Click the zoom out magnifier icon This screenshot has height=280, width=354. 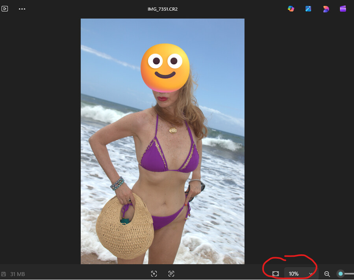[x=327, y=274]
